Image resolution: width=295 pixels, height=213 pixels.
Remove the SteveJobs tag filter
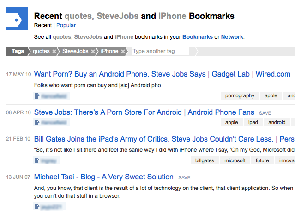[x=93, y=52]
